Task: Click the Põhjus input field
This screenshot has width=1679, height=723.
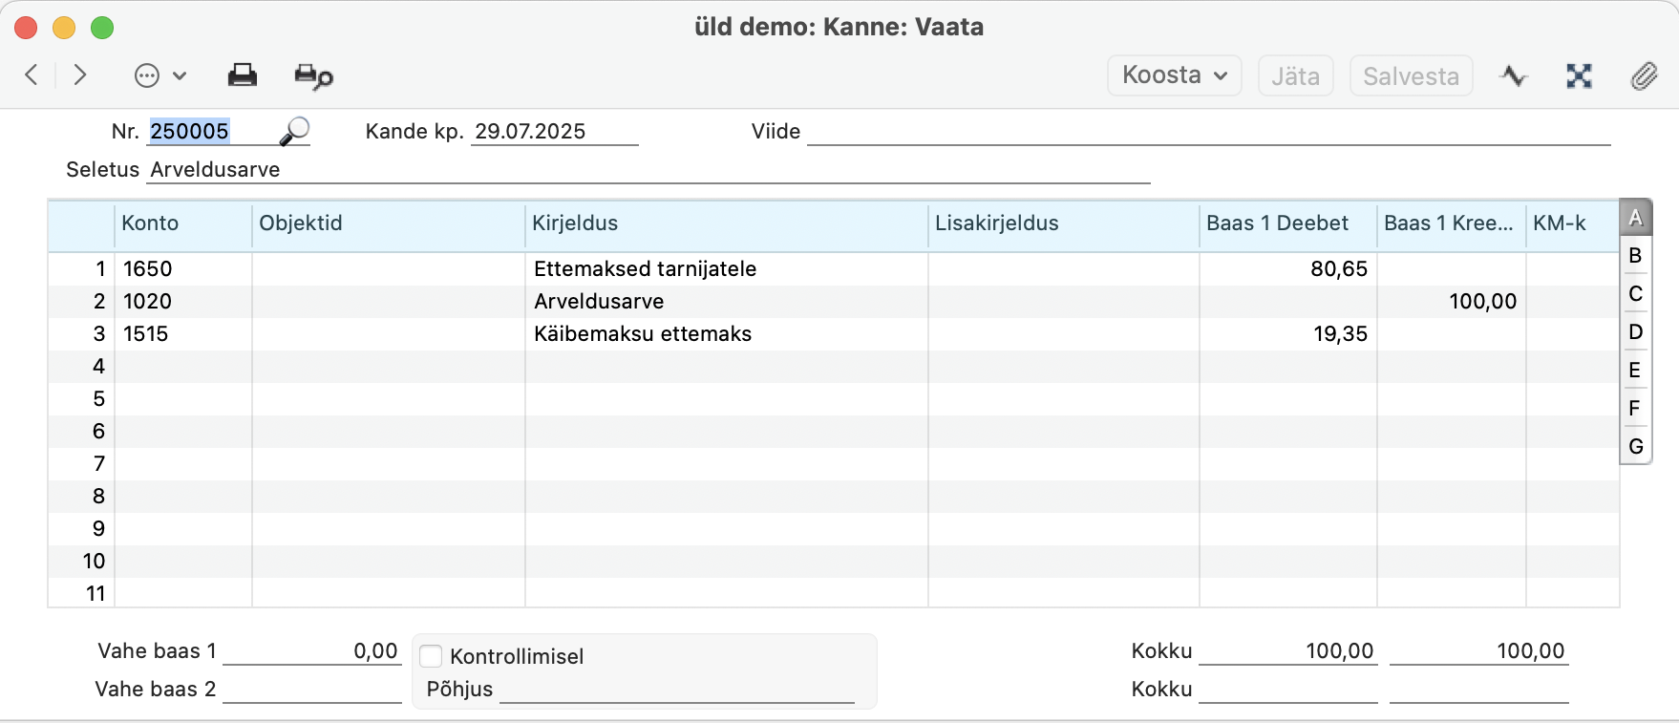Action: click(677, 690)
